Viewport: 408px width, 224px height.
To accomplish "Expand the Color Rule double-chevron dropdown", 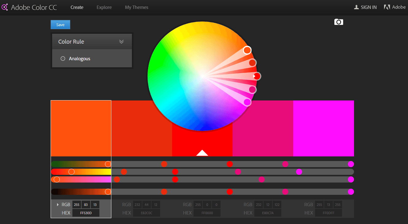I will [x=121, y=42].
